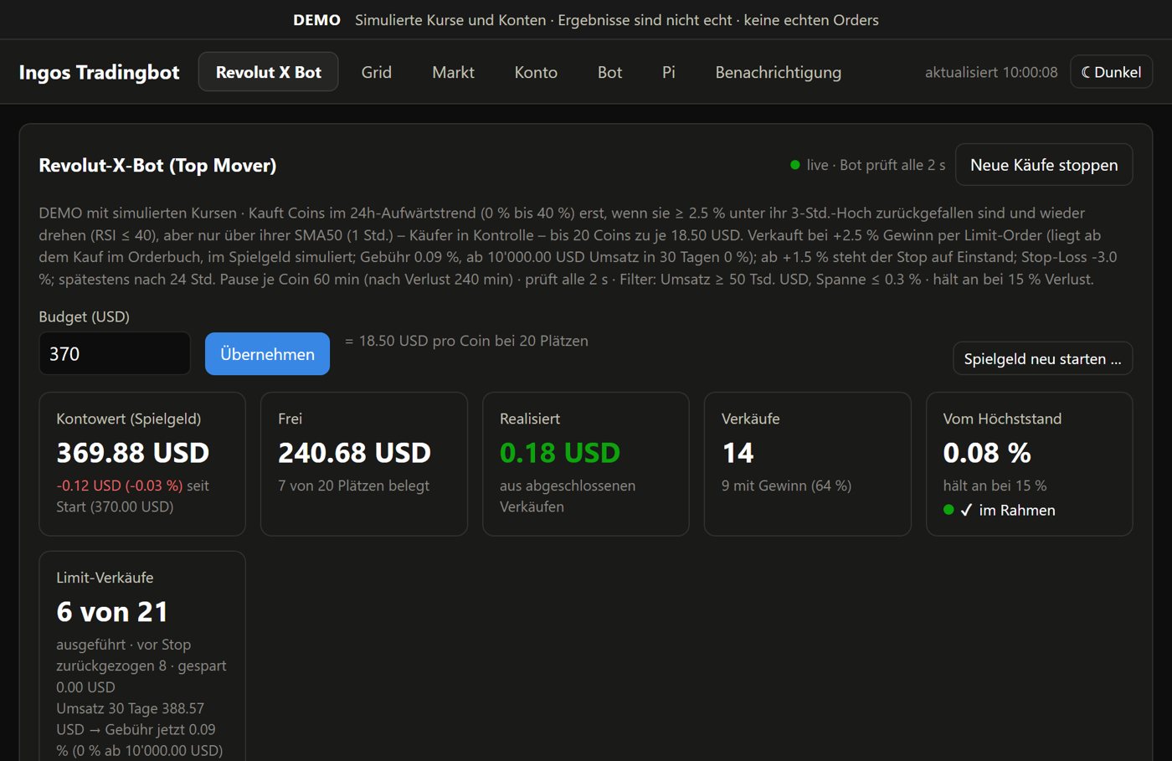Click the 'Budget (USD)' label

(84, 316)
